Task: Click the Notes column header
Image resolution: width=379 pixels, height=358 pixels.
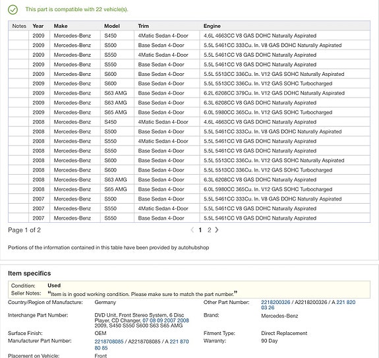Action: click(x=19, y=26)
